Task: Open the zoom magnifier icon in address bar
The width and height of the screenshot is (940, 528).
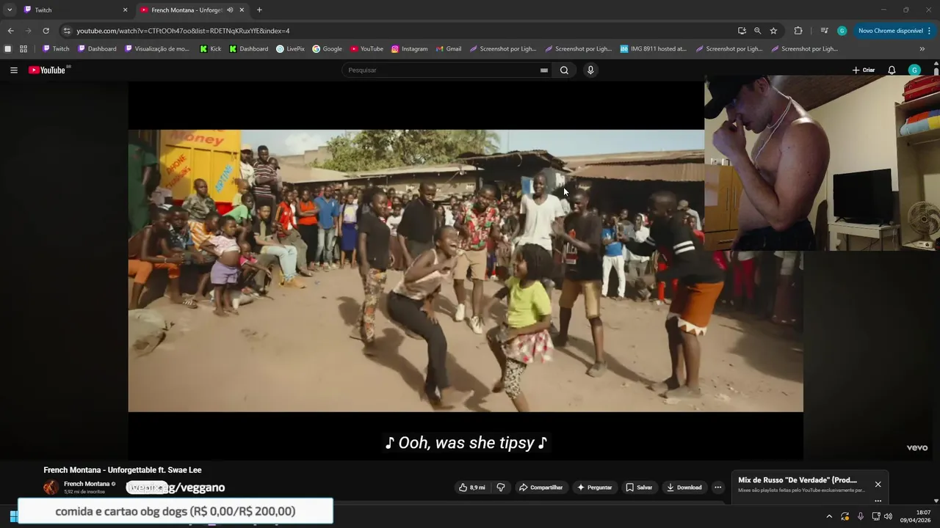Action: [x=757, y=31]
